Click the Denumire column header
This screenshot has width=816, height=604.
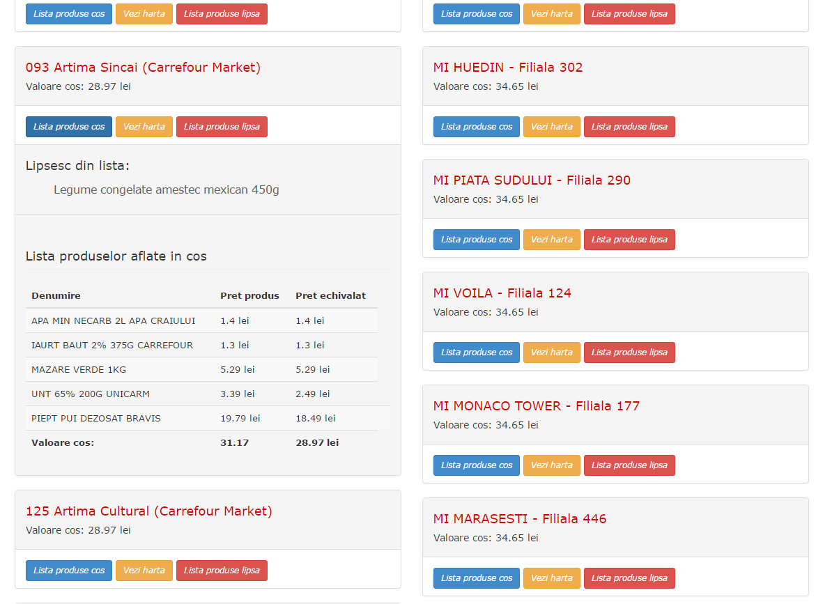point(56,295)
